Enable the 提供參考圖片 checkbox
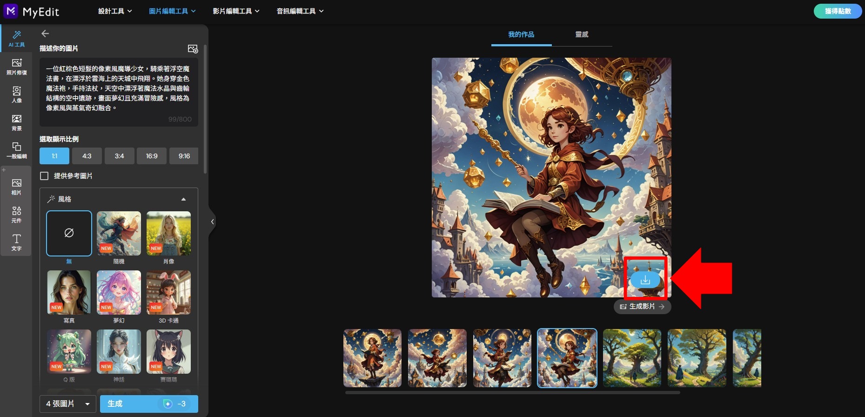The height and width of the screenshot is (417, 865). pos(45,176)
